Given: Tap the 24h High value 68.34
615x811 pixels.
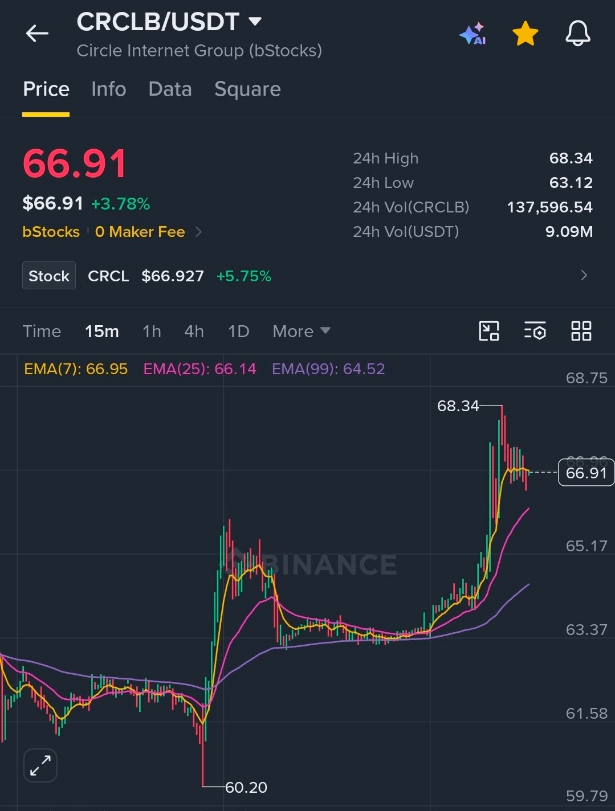Looking at the screenshot, I should [x=571, y=158].
